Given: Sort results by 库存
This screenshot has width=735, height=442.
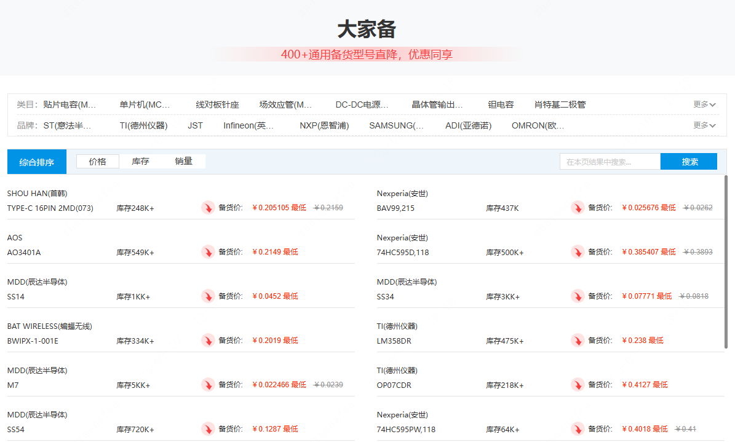Looking at the screenshot, I should tap(140, 162).
